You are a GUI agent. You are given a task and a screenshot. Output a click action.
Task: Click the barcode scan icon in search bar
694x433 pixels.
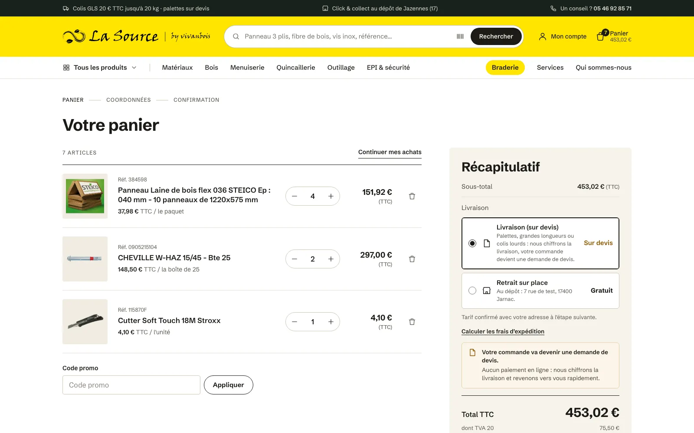tap(460, 36)
